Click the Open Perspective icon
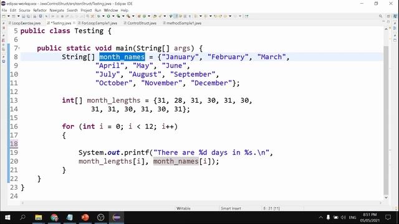The height and width of the screenshot is (224, 399). click(x=388, y=16)
